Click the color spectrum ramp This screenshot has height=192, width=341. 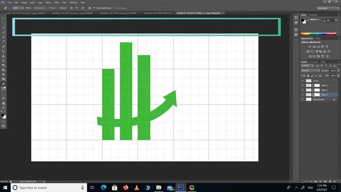(x=319, y=34)
